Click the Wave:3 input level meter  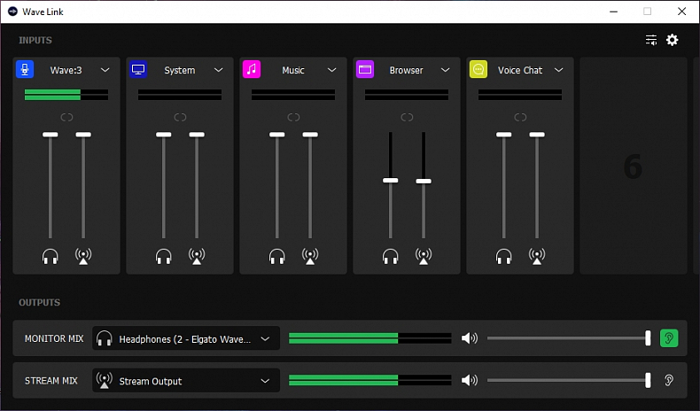(x=66, y=95)
